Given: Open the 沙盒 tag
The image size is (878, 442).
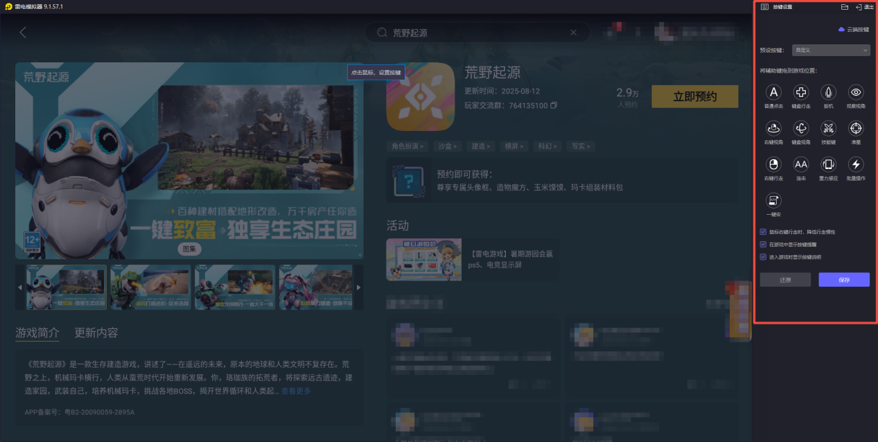Looking at the screenshot, I should pos(446,146).
